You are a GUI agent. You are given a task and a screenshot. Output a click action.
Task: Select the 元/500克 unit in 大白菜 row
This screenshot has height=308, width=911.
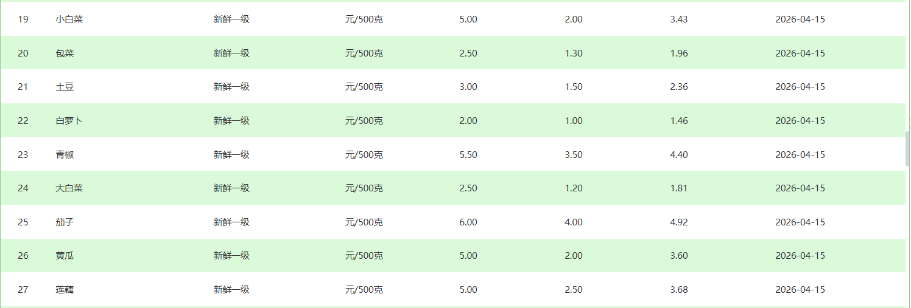tap(364, 188)
